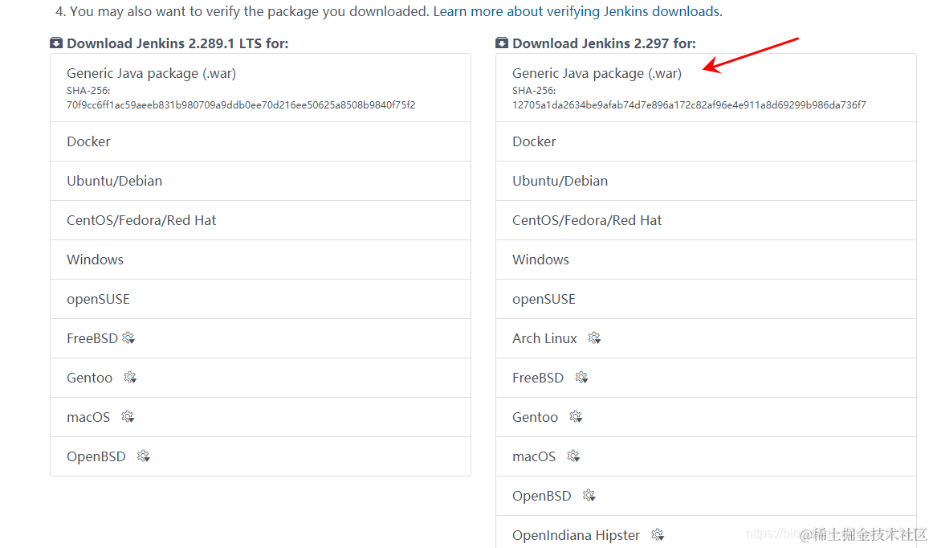Choose Ubuntu/Debian in the LTS list
933x548 pixels.
260,181
